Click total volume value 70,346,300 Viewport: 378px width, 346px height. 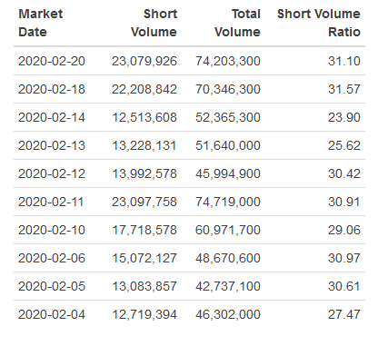[228, 89]
